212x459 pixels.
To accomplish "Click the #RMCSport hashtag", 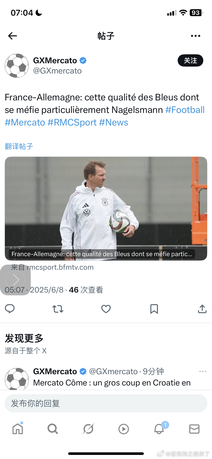I will click(x=72, y=122).
